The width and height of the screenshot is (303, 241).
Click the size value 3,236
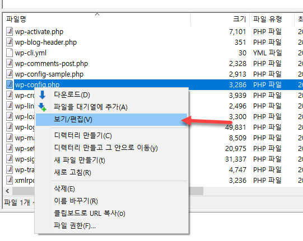[237, 181]
